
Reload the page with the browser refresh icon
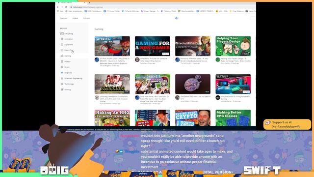click(66, 7)
